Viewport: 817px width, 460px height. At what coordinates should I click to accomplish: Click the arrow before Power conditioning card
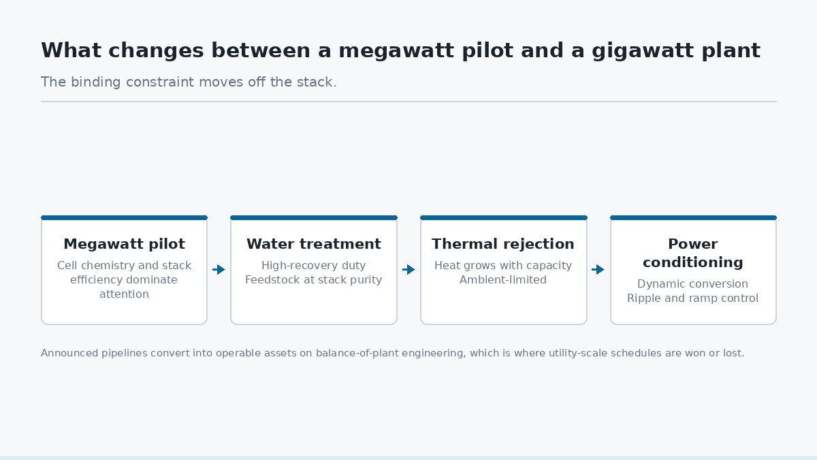(598, 270)
